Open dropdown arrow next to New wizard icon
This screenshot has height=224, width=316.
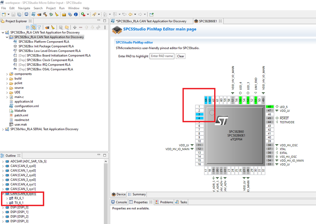click(9, 14)
